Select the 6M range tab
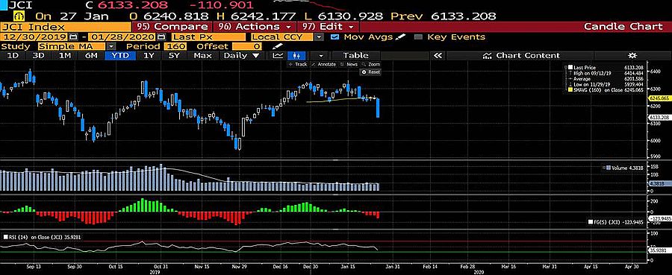Image resolution: width=672 pixels, height=275 pixels. click(x=91, y=56)
